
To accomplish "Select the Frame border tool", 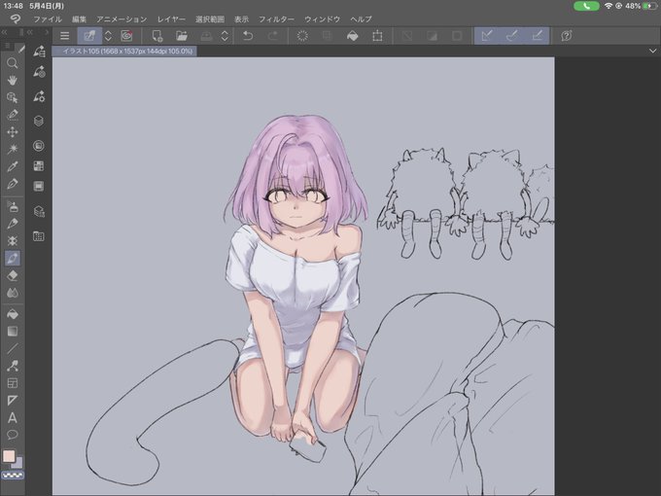I will 13,383.
